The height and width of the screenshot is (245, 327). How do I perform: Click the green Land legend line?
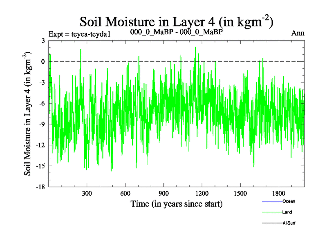tap(271, 212)
